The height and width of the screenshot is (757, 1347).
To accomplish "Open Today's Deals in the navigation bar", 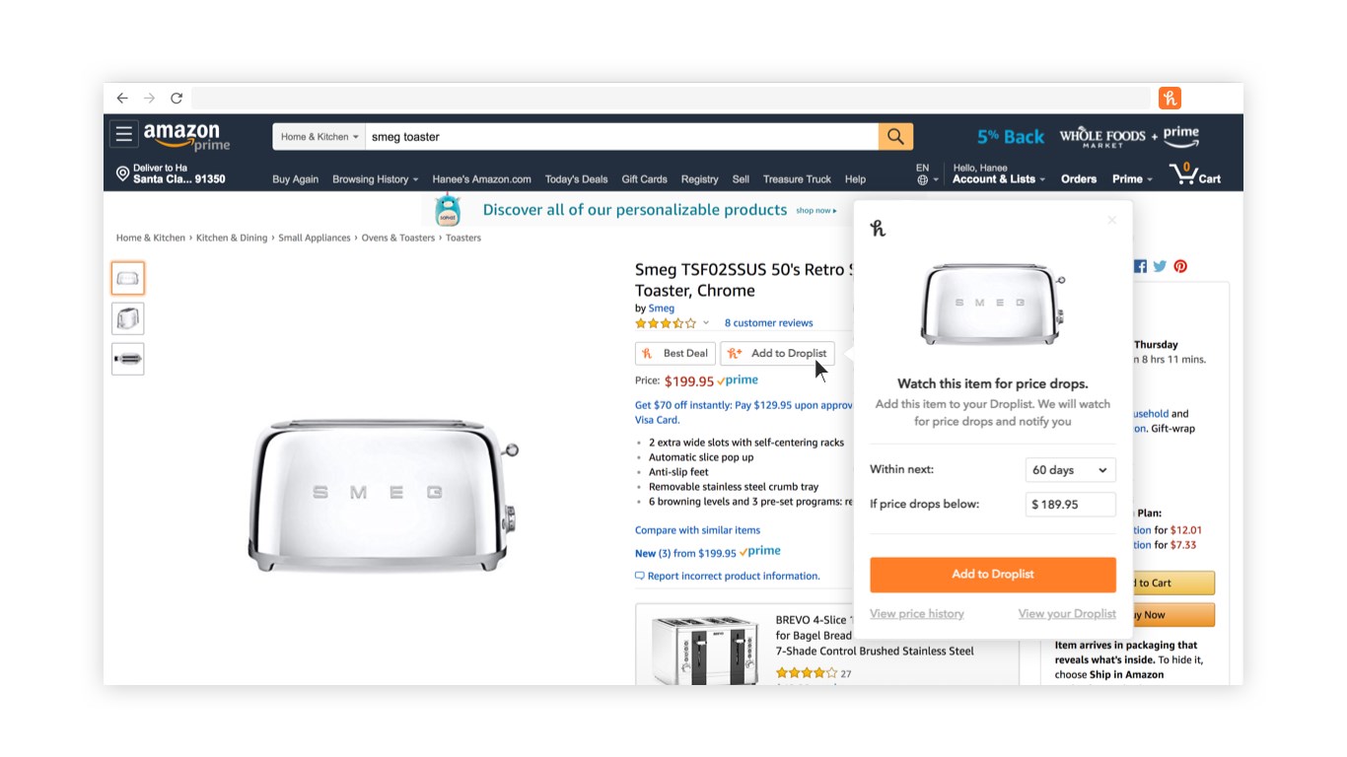I will pyautogui.click(x=576, y=179).
